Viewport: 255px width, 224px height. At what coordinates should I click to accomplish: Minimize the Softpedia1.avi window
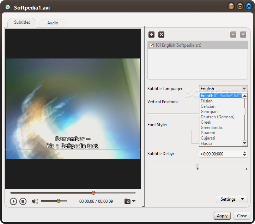pos(231,6)
